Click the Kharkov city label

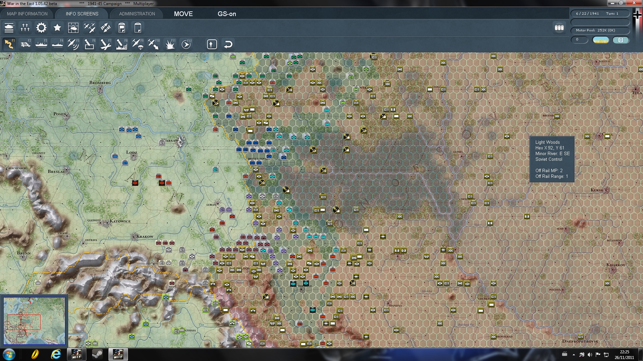pyautogui.click(x=616, y=265)
